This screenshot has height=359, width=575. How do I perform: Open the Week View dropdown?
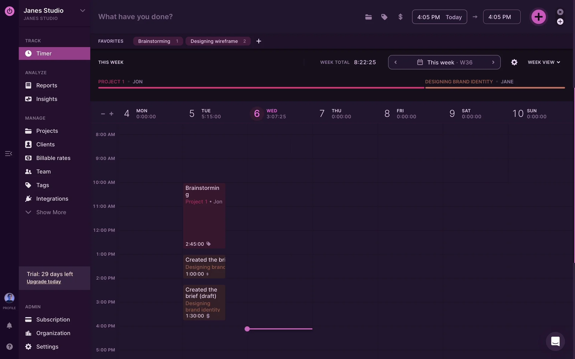click(544, 62)
